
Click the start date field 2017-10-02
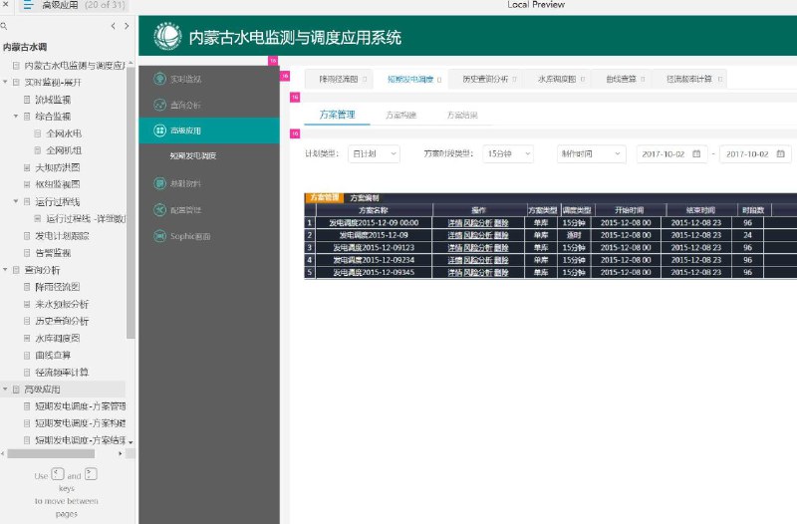click(671, 153)
